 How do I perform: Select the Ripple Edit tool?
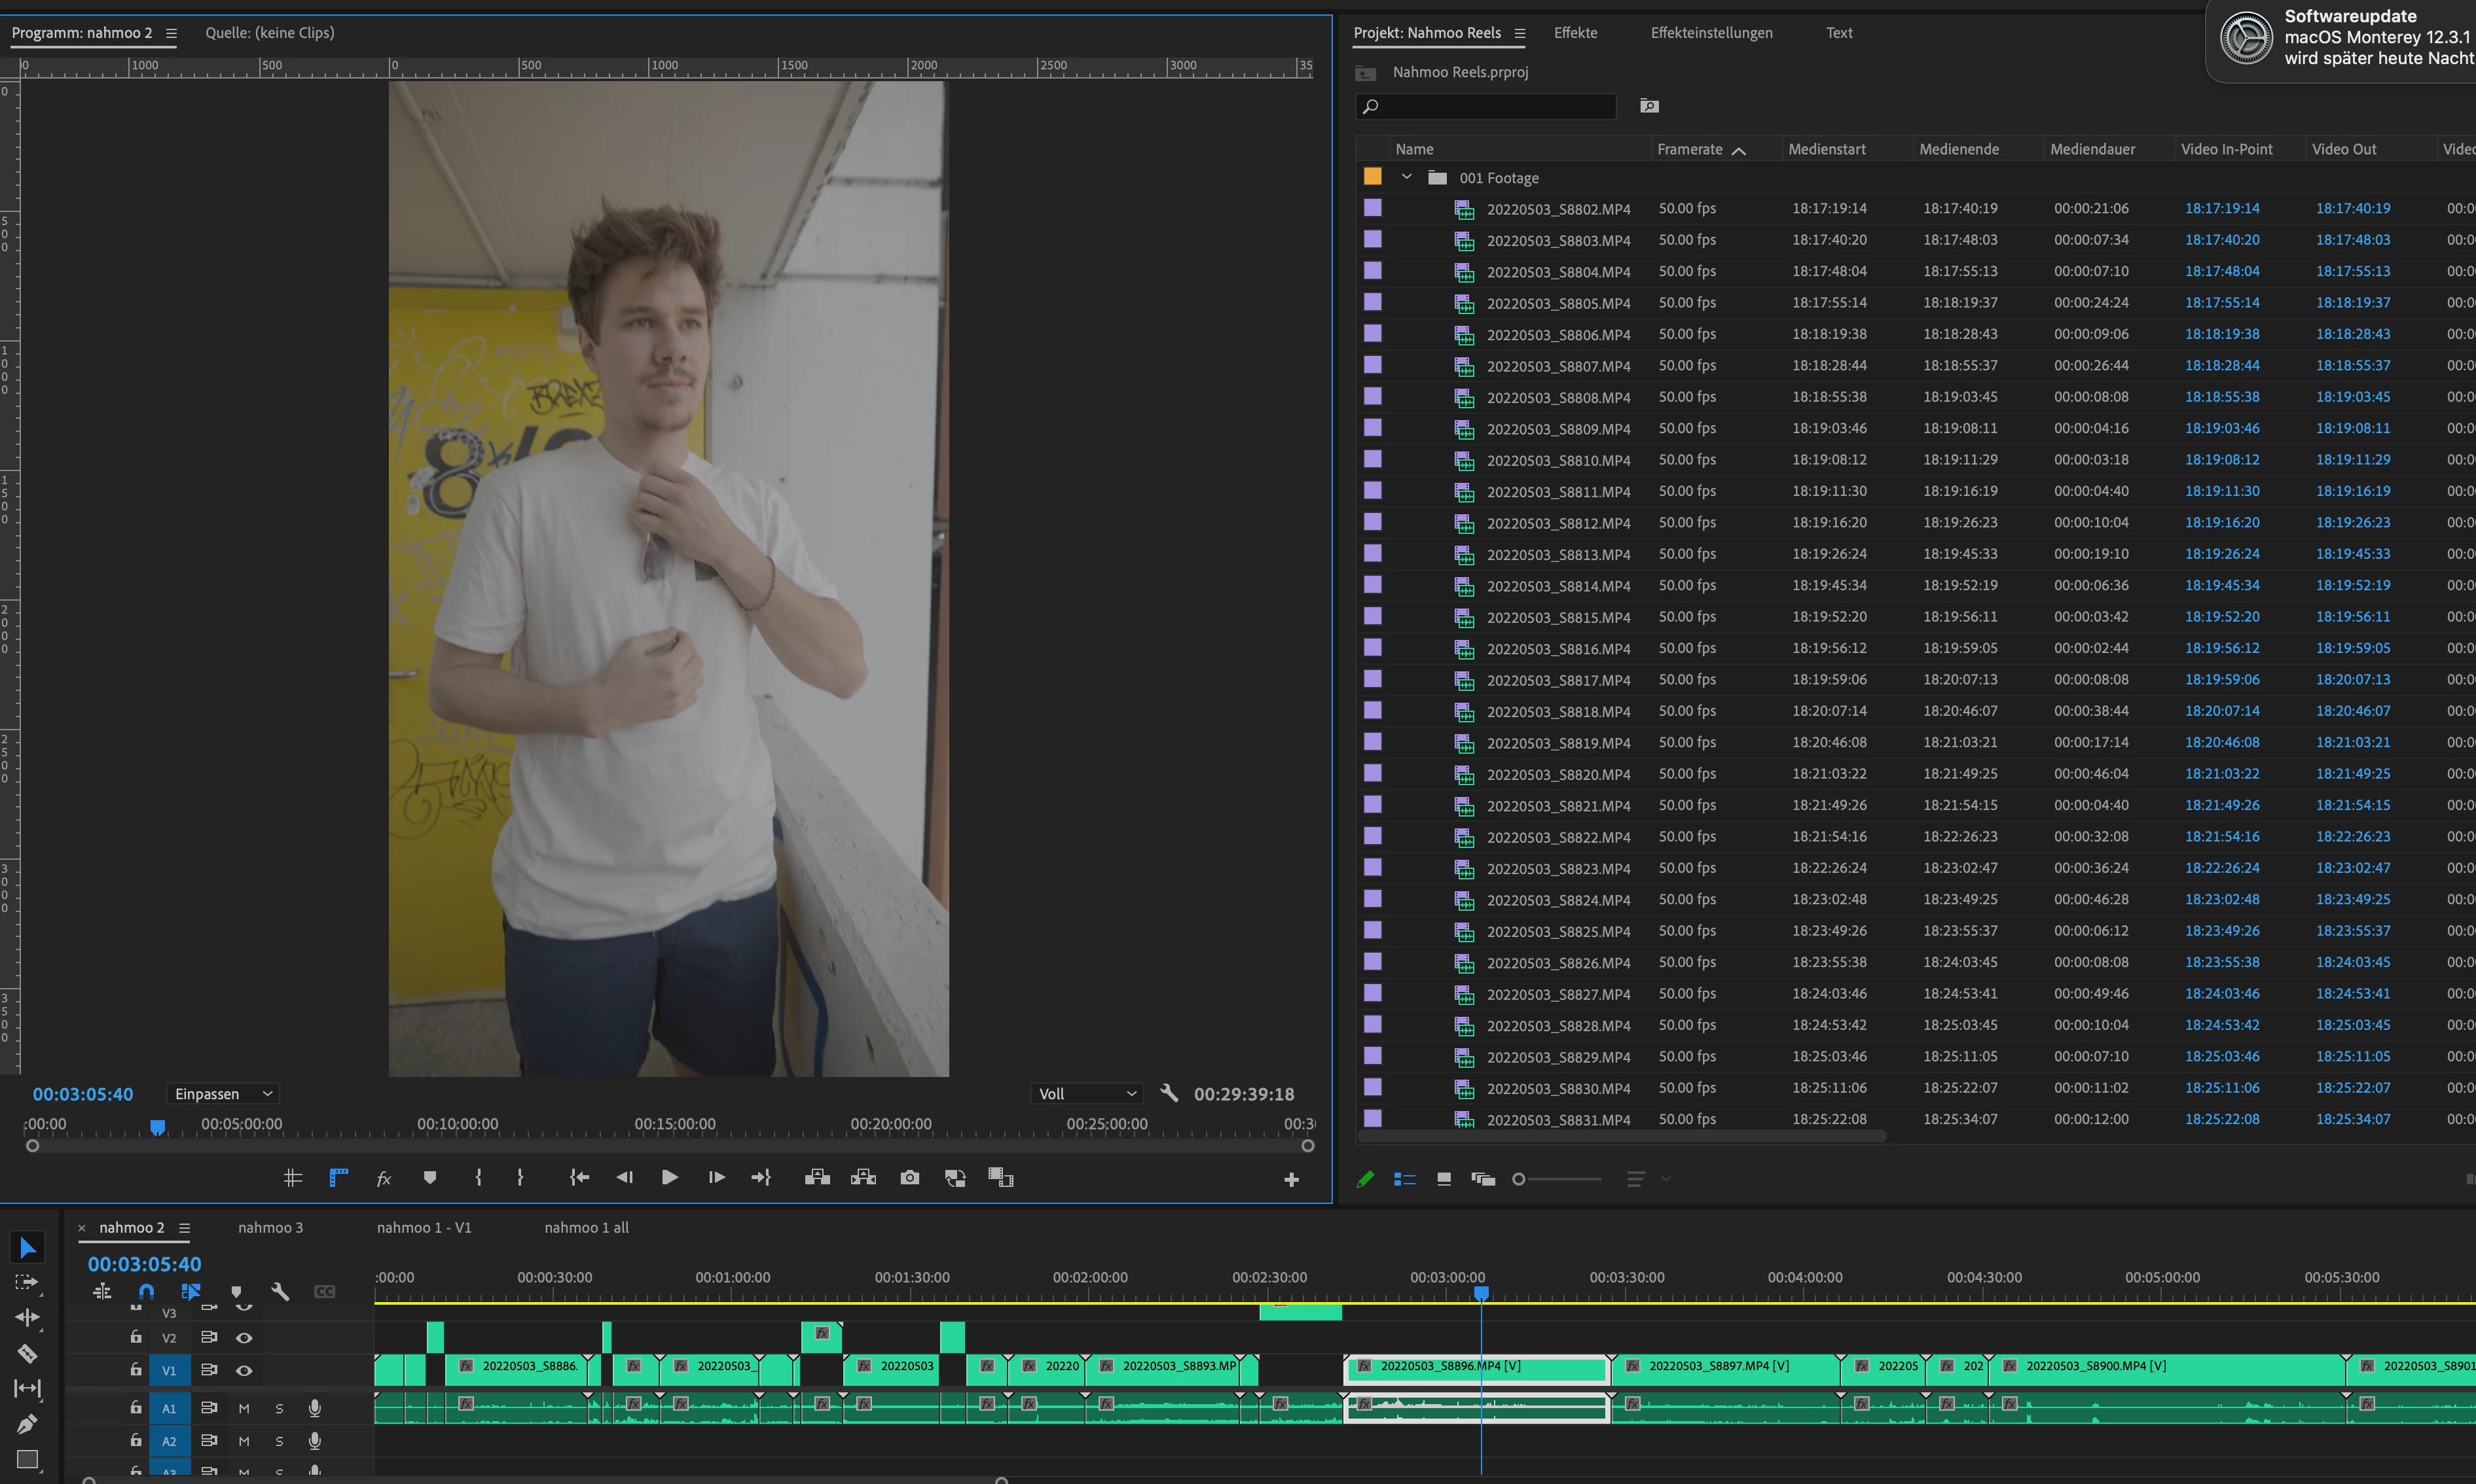[27, 1318]
